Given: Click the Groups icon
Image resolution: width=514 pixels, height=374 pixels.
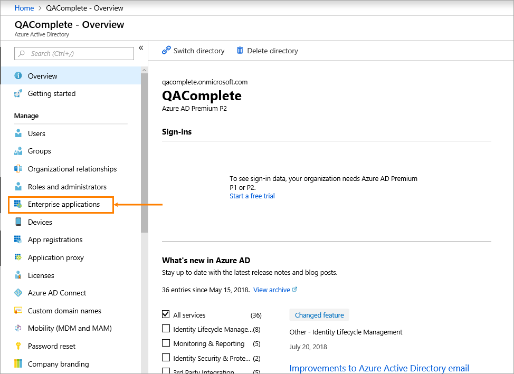Looking at the screenshot, I should coord(18,151).
